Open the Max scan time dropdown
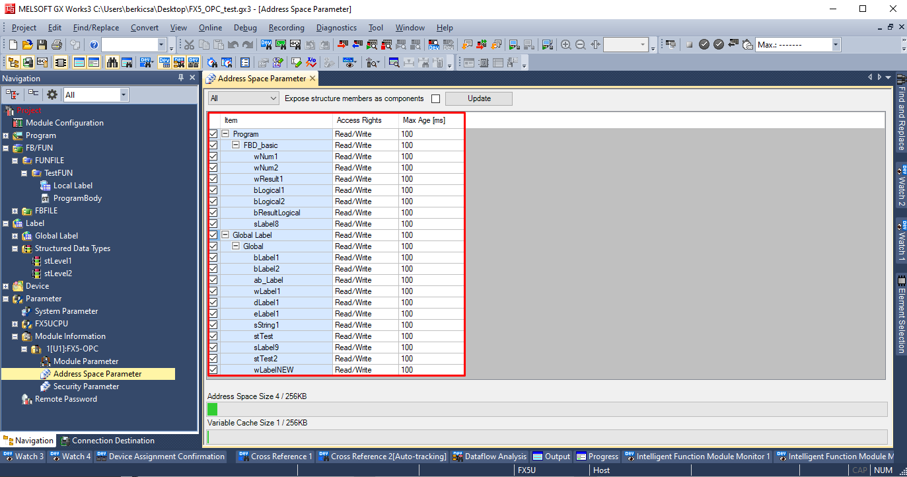This screenshot has width=907, height=477. click(x=836, y=44)
